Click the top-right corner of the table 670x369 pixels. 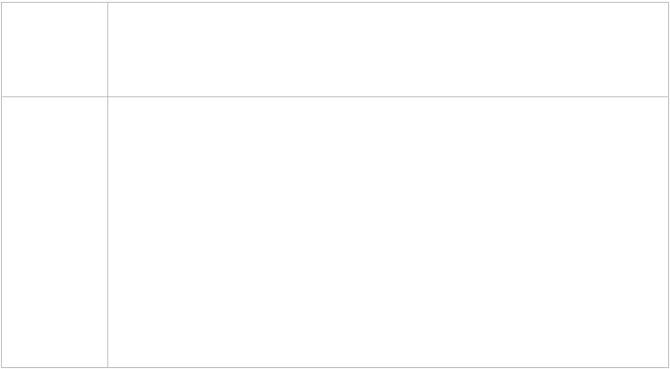coord(668,2)
